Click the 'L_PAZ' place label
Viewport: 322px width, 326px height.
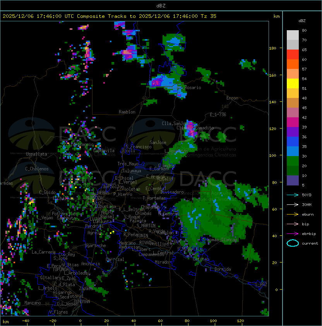tap(261, 285)
